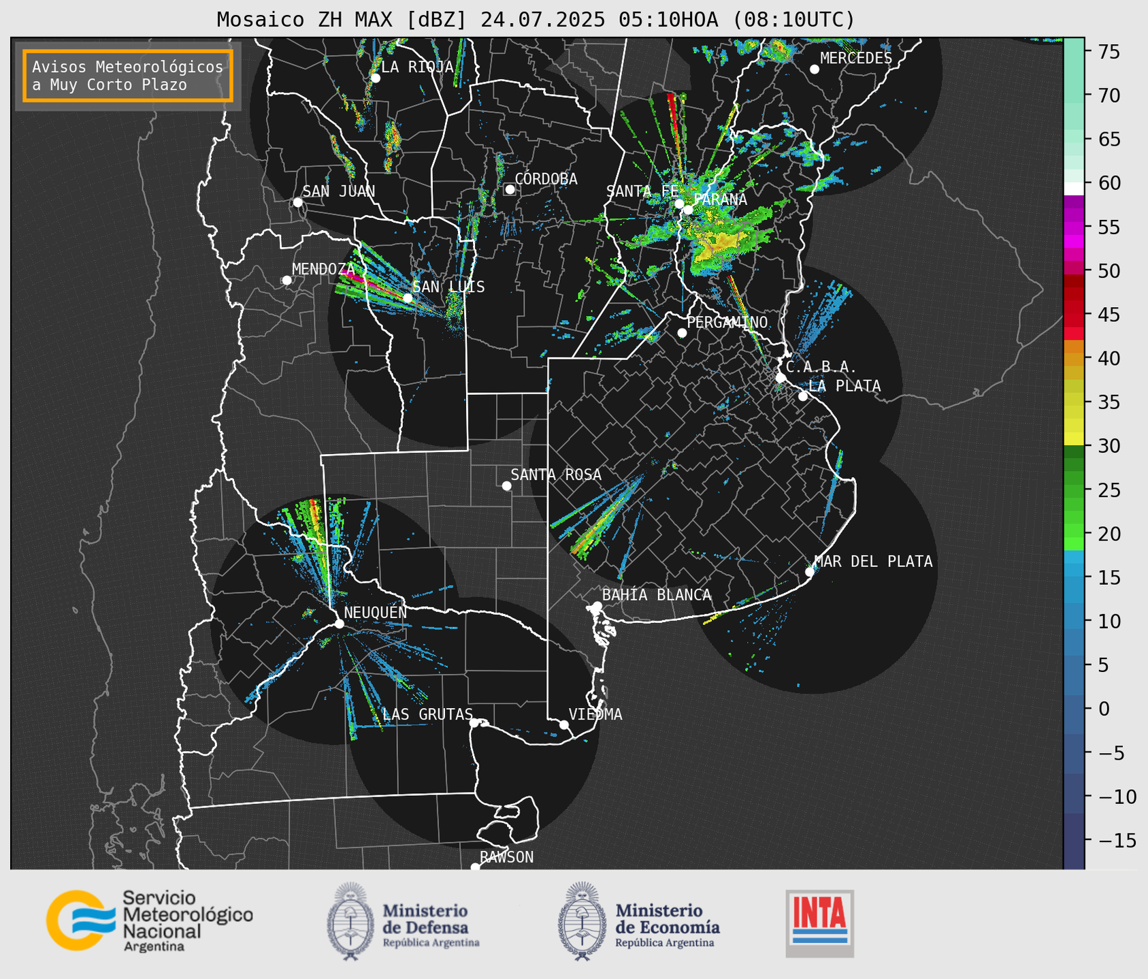Image resolution: width=1148 pixels, height=979 pixels.
Task: Click the Avisos Meteorológicos a Muy Corto Plazo box
Action: pyautogui.click(x=128, y=76)
